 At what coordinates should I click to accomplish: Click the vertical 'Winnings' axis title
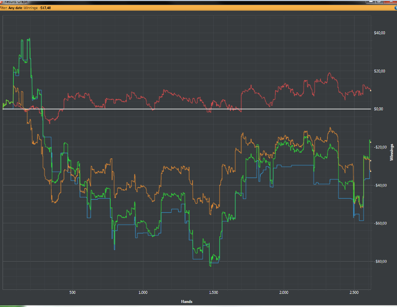coord(391,152)
